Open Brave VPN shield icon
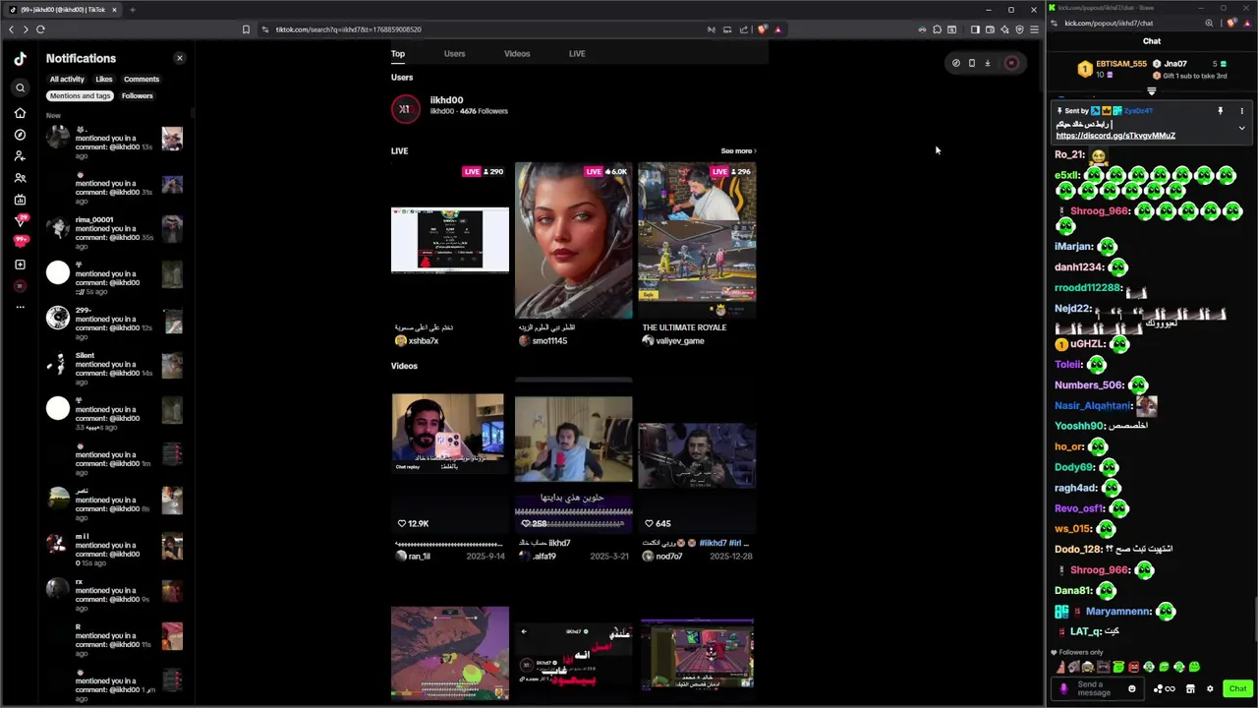 (1019, 29)
